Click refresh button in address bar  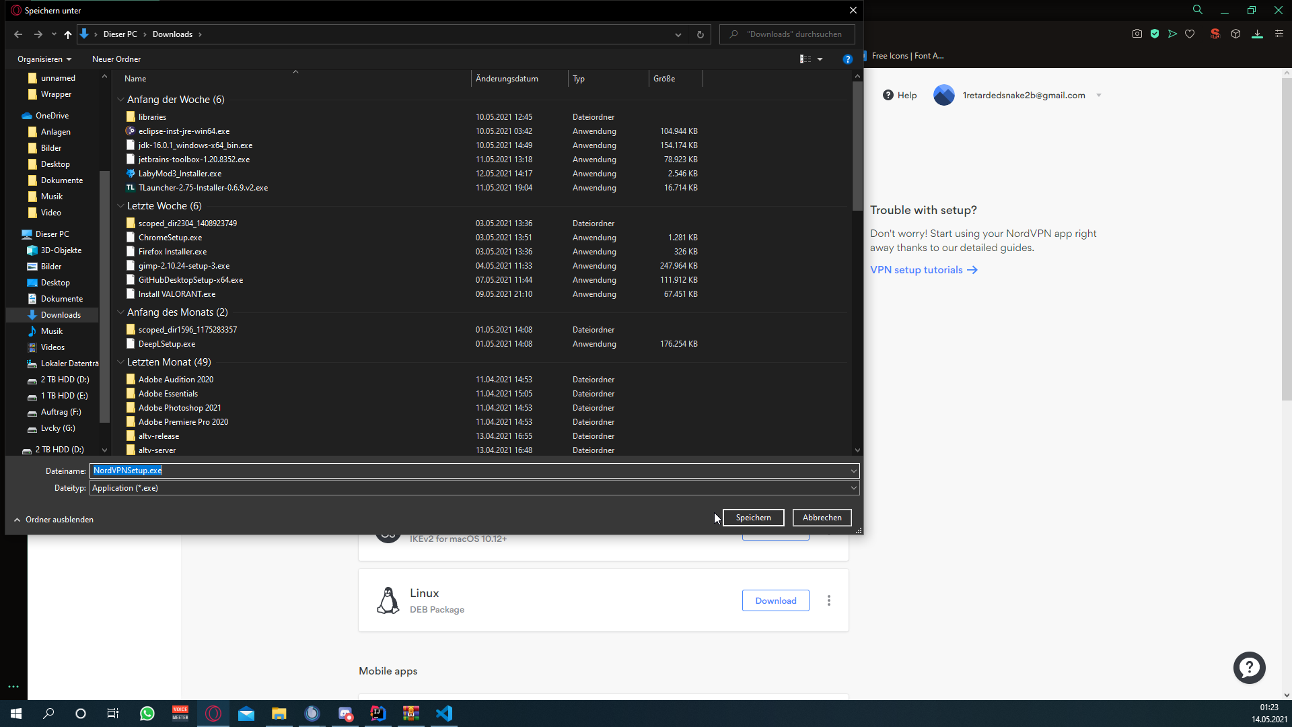700,34
